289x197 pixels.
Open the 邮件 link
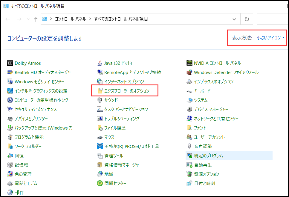[x=19, y=193]
